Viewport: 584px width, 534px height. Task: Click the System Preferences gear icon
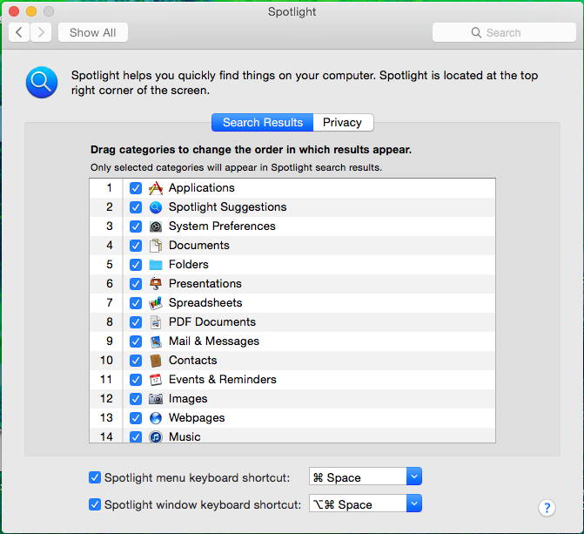coord(156,226)
